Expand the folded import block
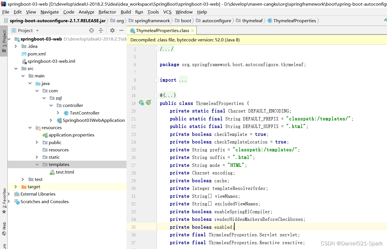387x249 pixels. tap(157, 80)
